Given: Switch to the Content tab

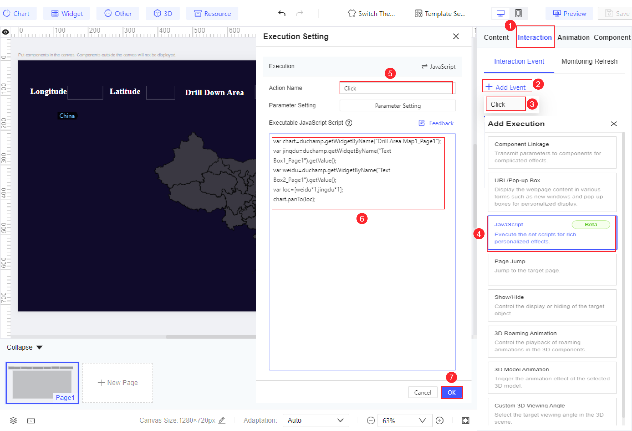Looking at the screenshot, I should pos(496,37).
